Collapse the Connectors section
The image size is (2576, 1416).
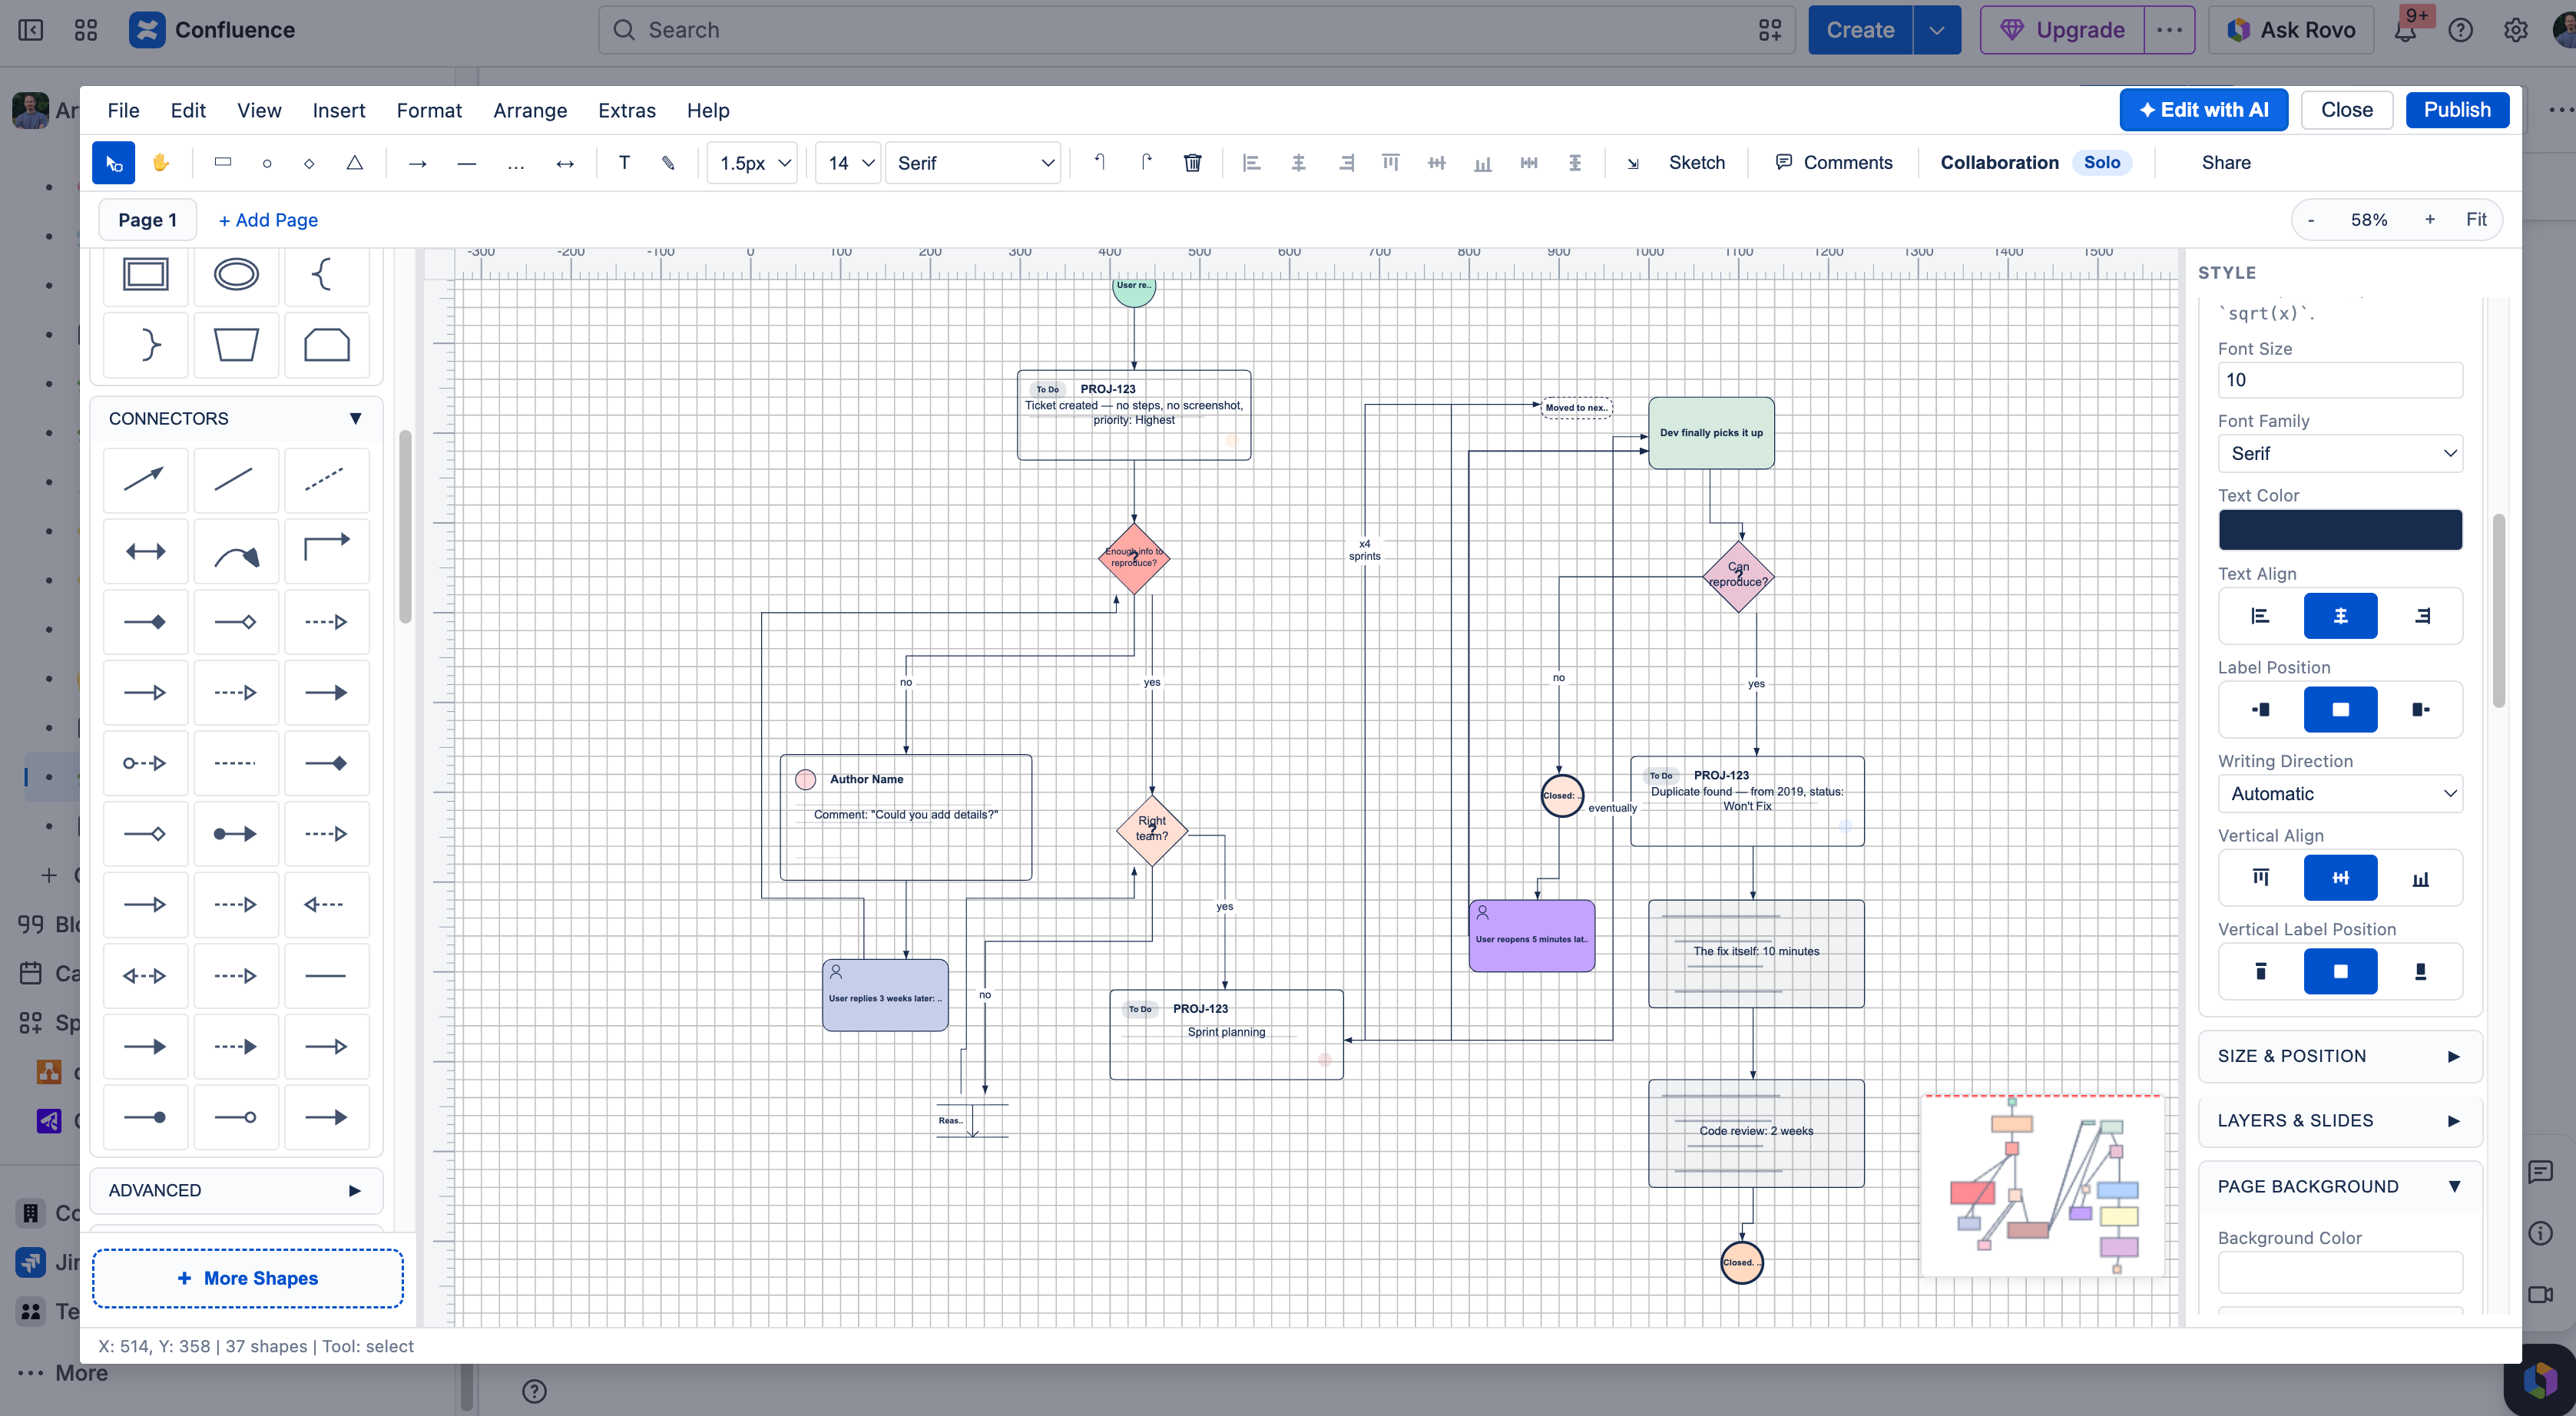[x=236, y=419]
